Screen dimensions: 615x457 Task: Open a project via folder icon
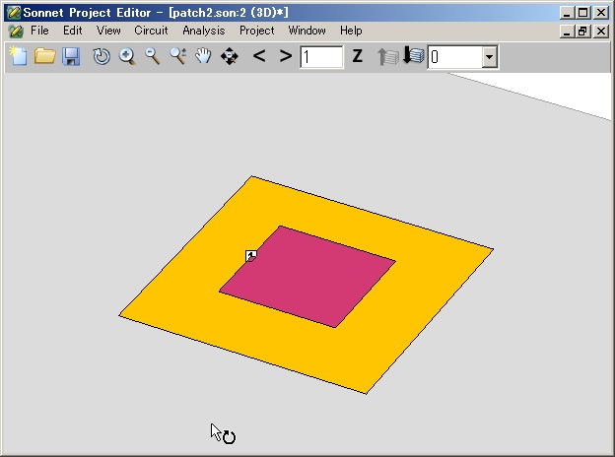(x=44, y=56)
